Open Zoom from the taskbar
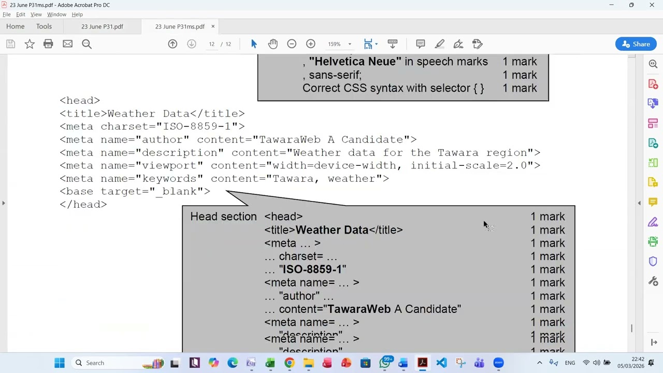The height and width of the screenshot is (373, 663). pyautogui.click(x=498, y=363)
